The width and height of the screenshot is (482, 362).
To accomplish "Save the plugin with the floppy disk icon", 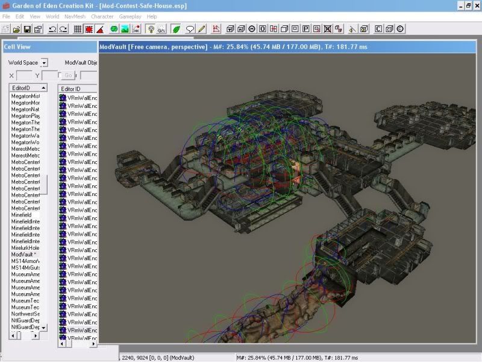I will point(27,29).
